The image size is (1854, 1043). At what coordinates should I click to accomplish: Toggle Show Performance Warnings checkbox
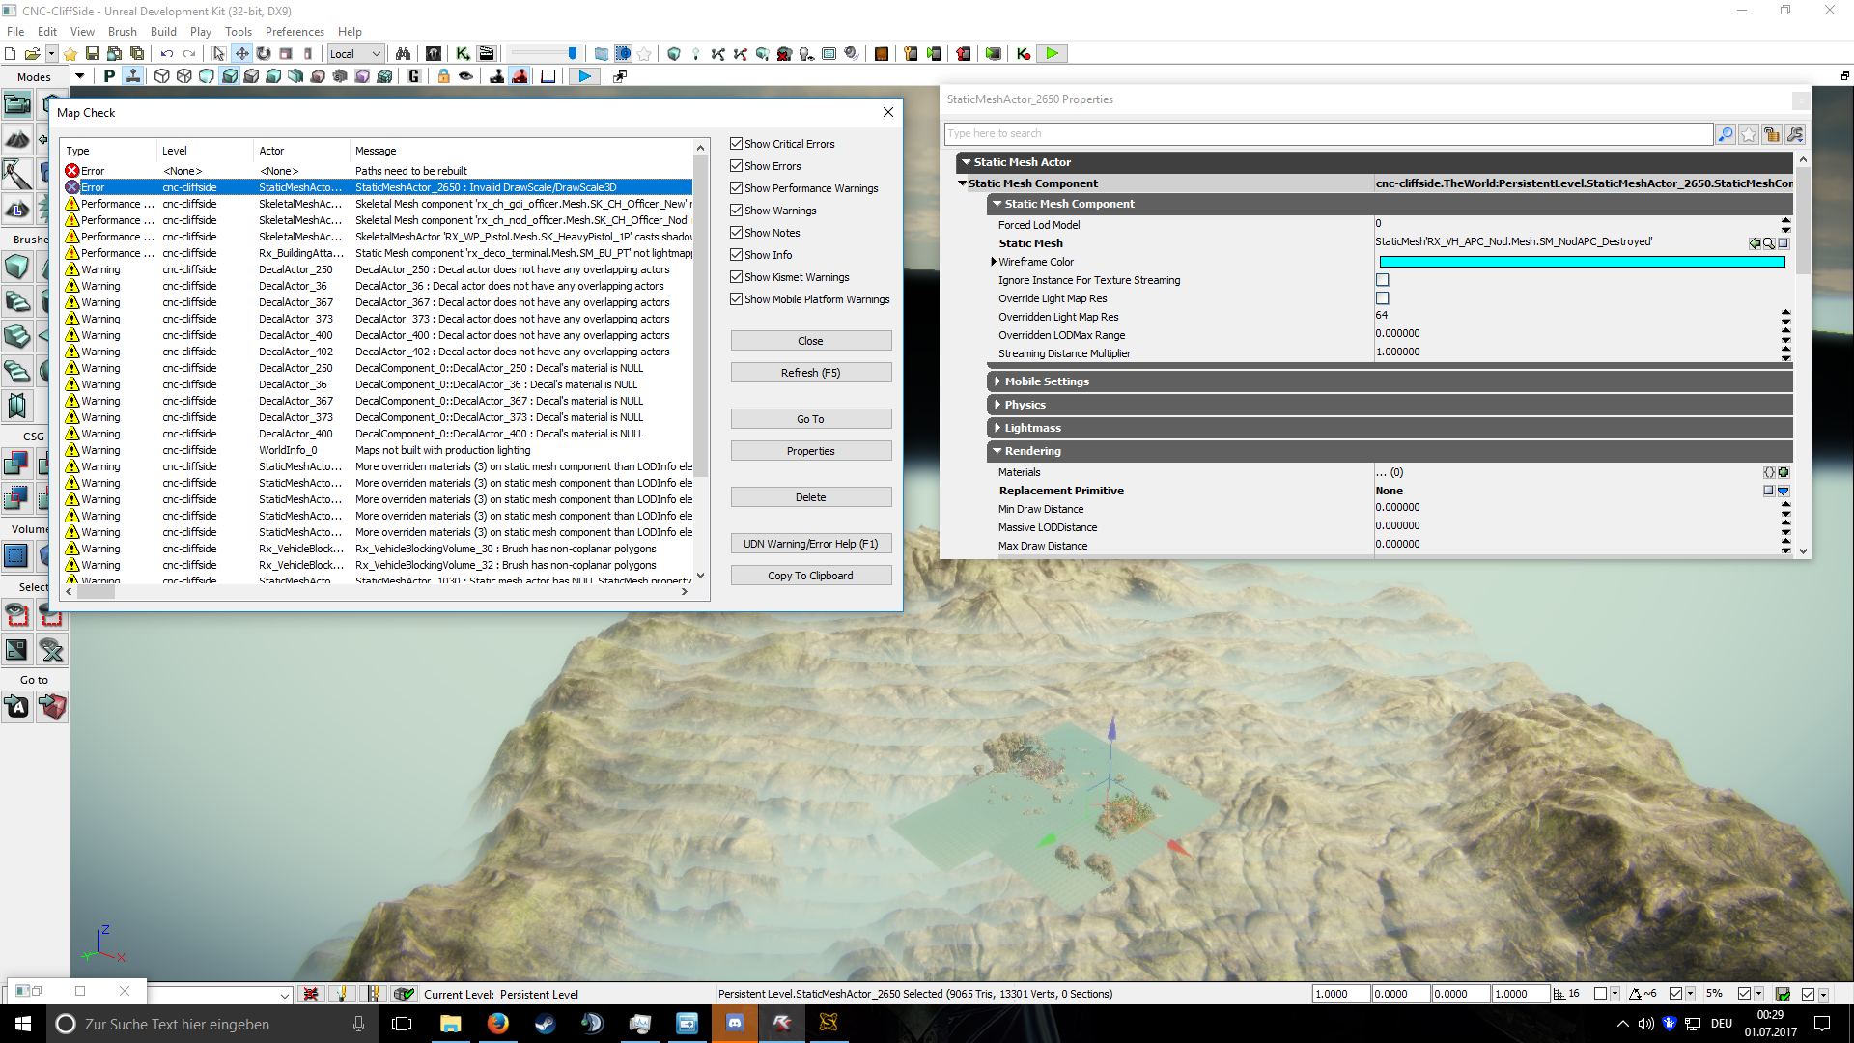click(x=737, y=188)
